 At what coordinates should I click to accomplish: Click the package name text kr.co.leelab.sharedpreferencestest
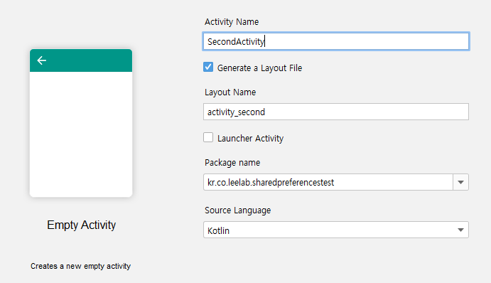click(271, 183)
